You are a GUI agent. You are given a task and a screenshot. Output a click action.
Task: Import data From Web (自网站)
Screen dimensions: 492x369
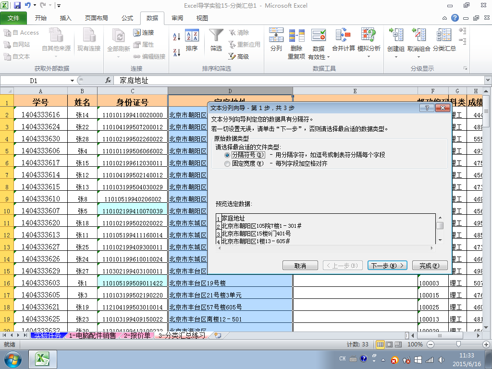[x=17, y=45]
